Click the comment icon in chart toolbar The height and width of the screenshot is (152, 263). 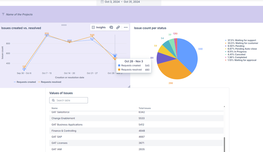pos(111,27)
